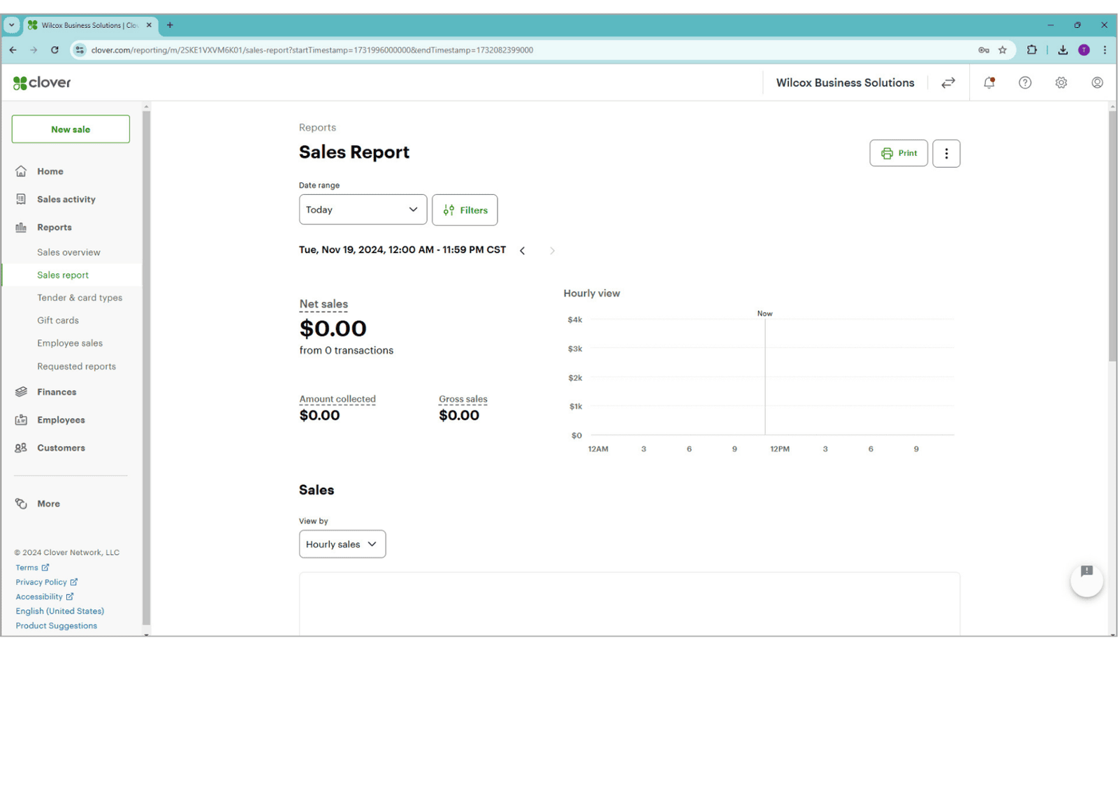Open the tab search dropdown arrow
This screenshot has height=798, width=1118.
coord(11,25)
